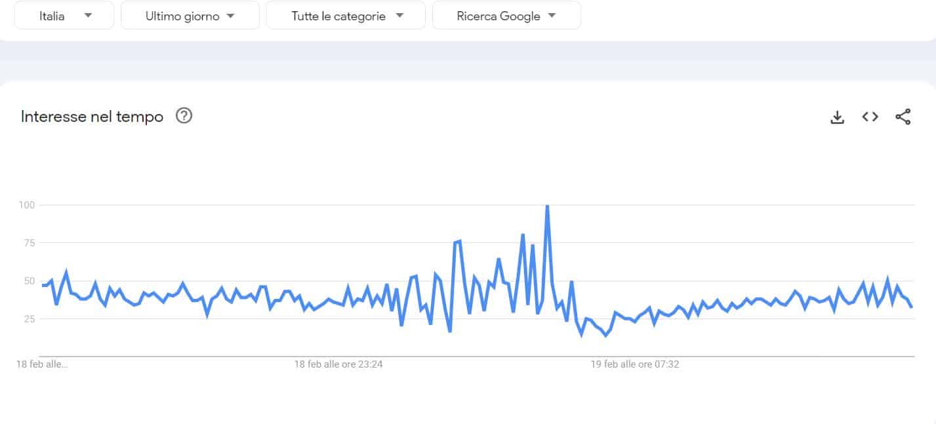Share the Interesse nel tempo chart
Image resolution: width=936 pixels, height=424 pixels.
tap(903, 117)
